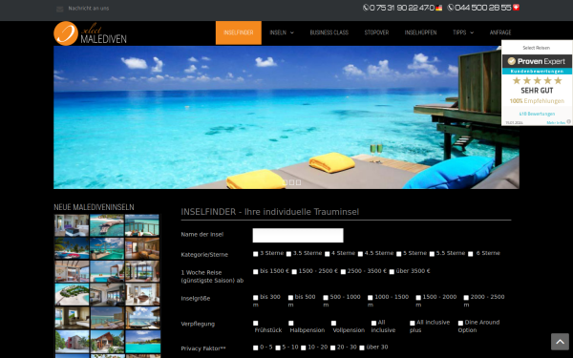The width and height of the screenshot is (573, 358).
Task: Check the bis 500 m island size checkbox
Action: (290, 298)
